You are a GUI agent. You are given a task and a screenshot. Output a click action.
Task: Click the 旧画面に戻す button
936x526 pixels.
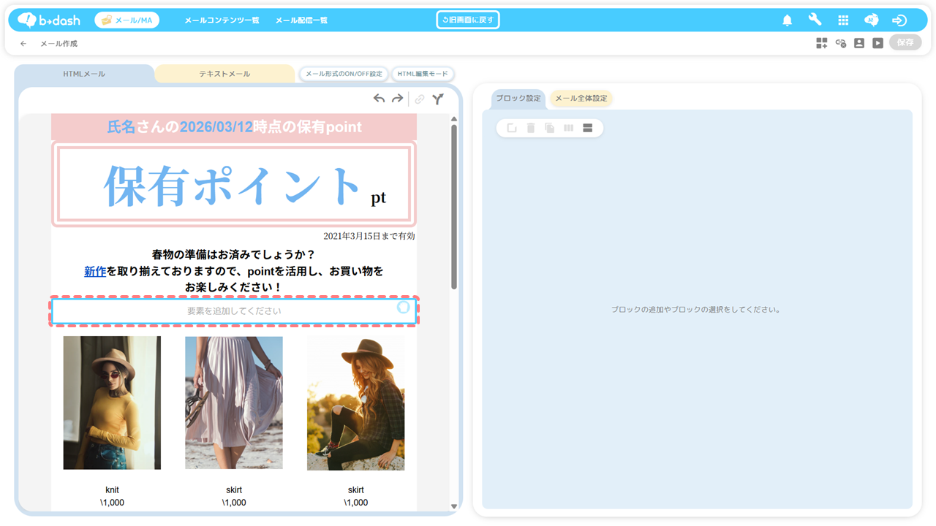468,20
